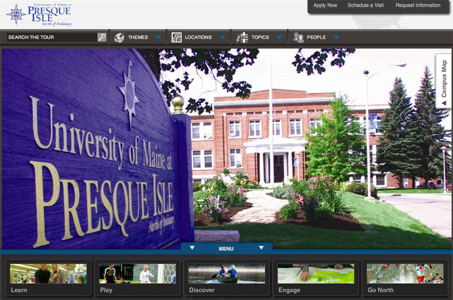This screenshot has width=453, height=300.
Task: Follow the Apply Now link
Action: click(x=325, y=6)
